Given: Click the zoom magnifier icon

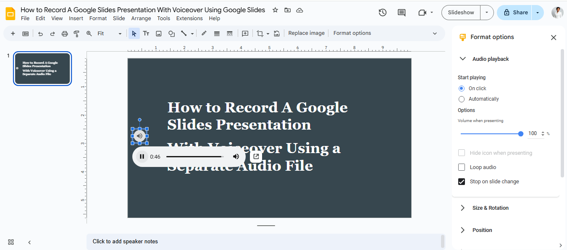Looking at the screenshot, I should 89,34.
